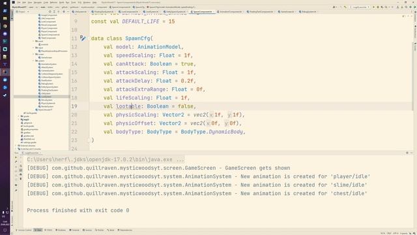The width and height of the screenshot is (417, 235).
Task: Collapse SpawnCfg block at closing parenthesis fold marker
Action: pos(90,140)
